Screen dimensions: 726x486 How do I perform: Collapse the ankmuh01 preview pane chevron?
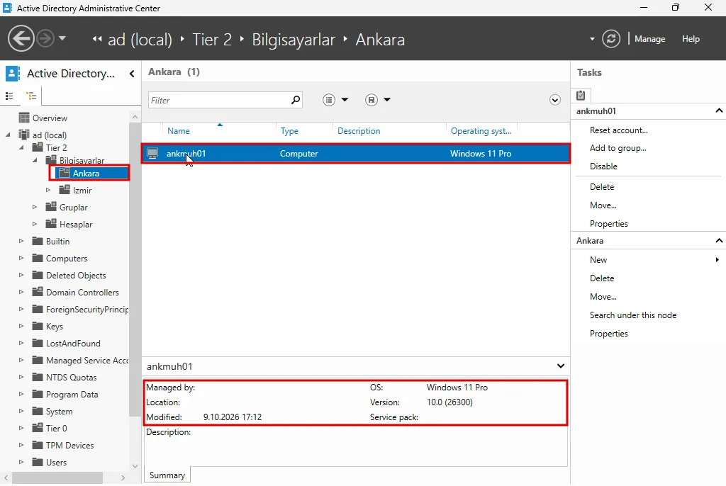[560, 366]
